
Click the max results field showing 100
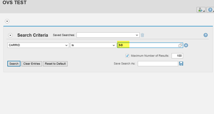click(x=177, y=56)
